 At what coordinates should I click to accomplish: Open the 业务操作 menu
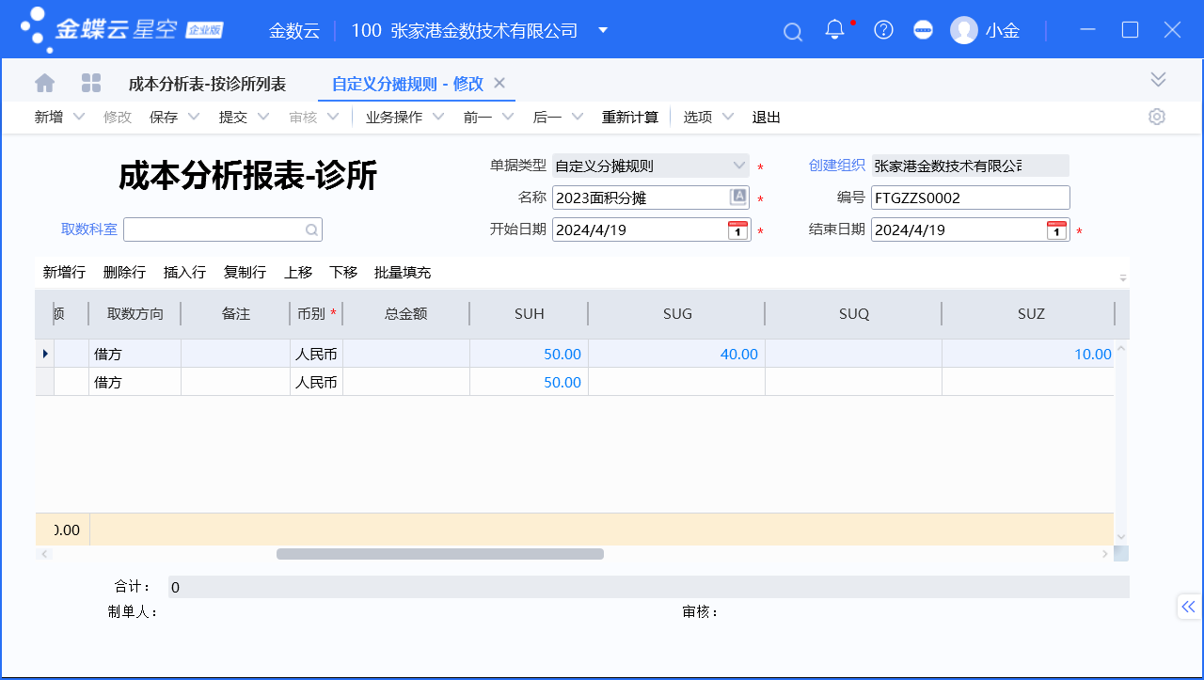coord(394,117)
